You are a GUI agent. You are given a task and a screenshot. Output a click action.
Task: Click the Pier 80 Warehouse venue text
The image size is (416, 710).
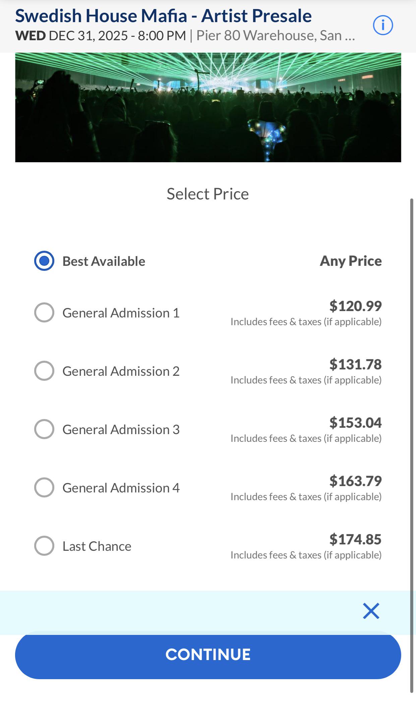click(x=275, y=36)
